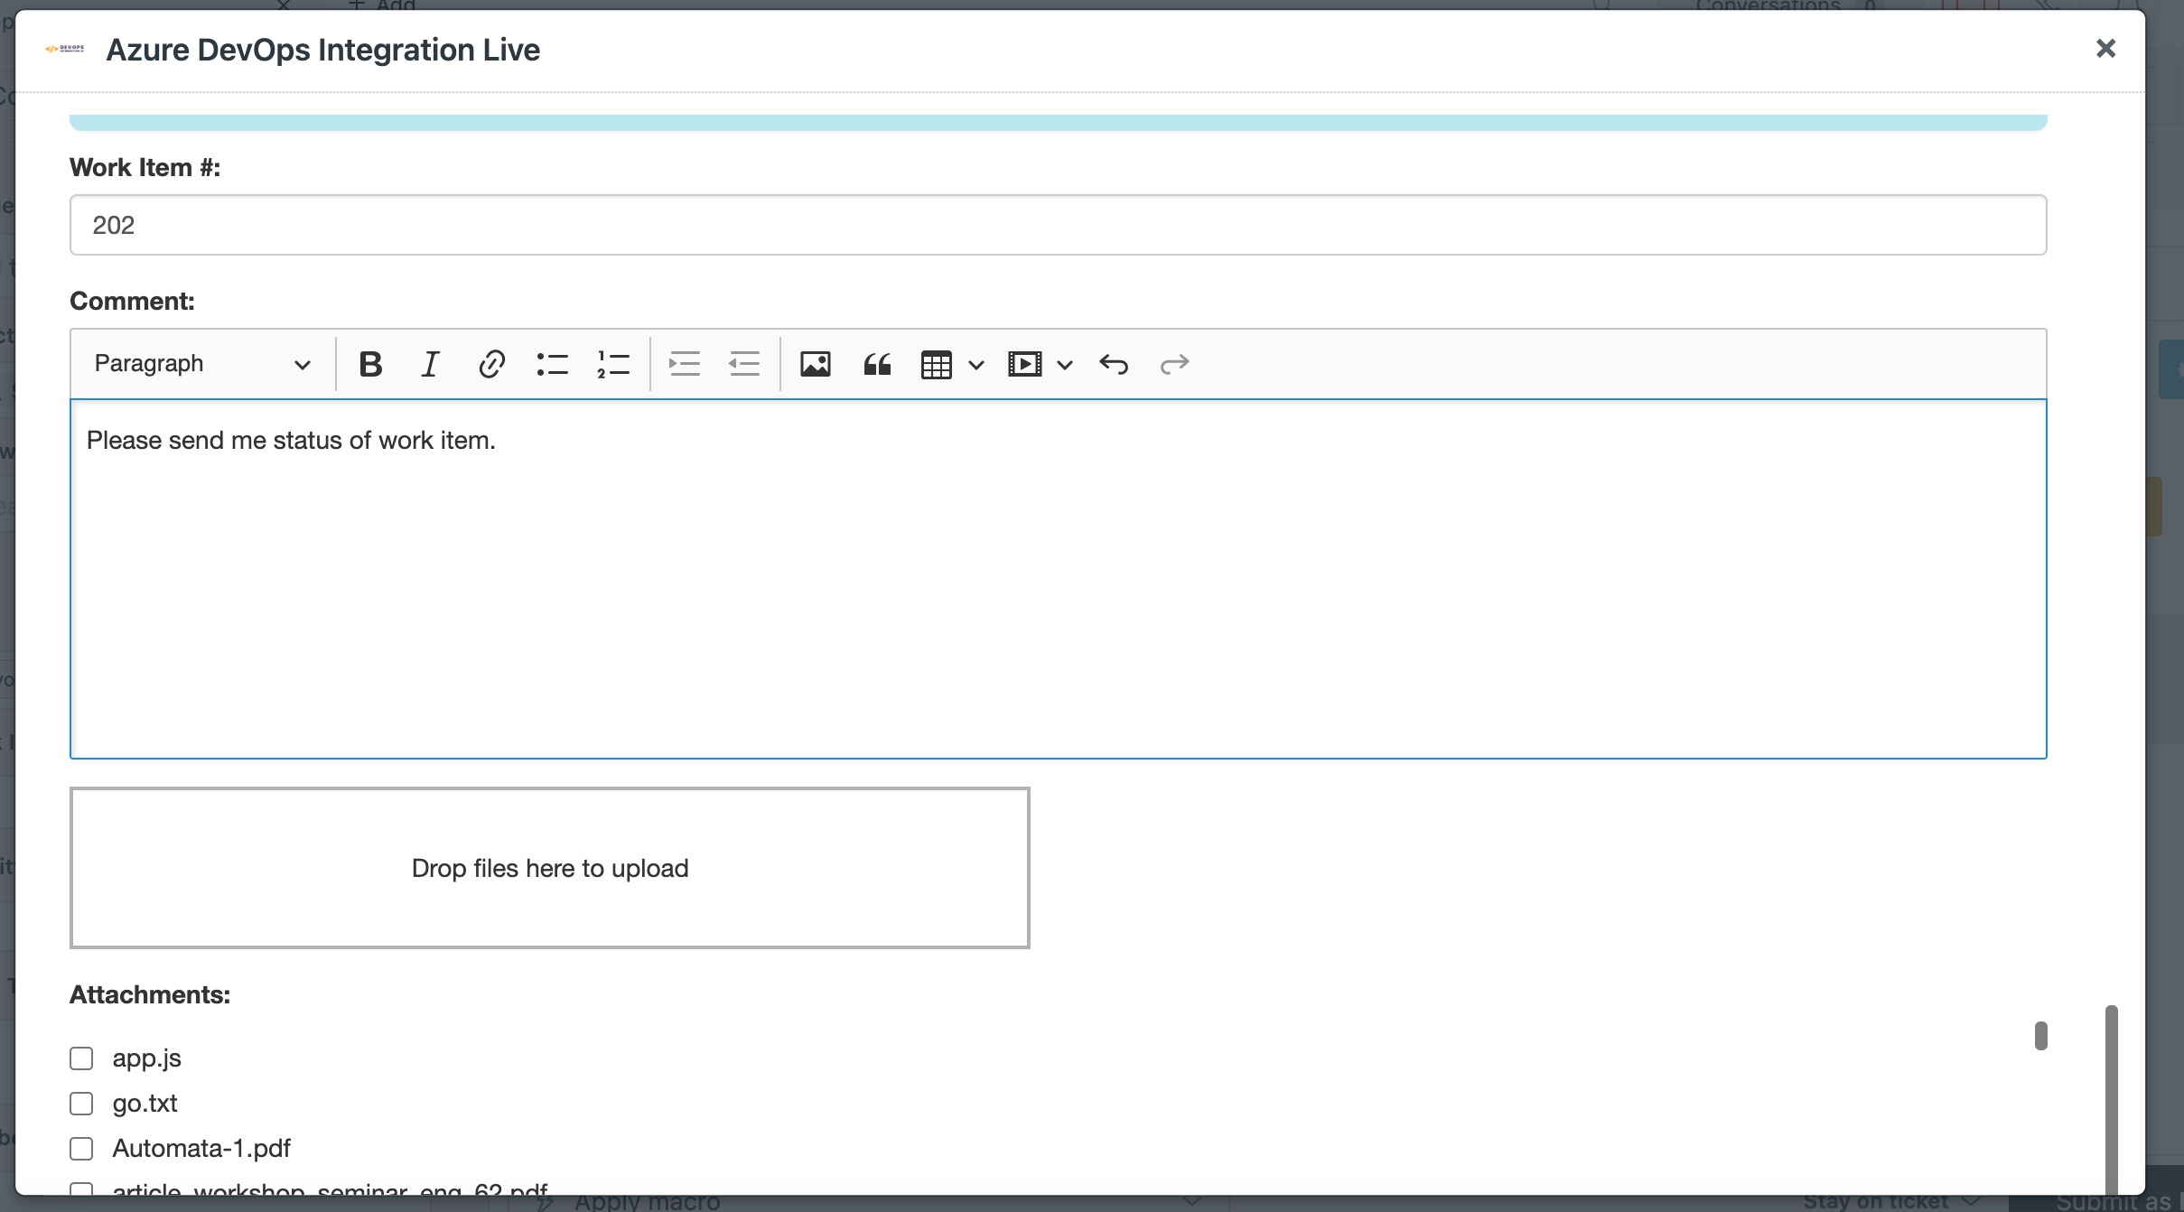Check the Automata-1.pdf attachment

81,1149
